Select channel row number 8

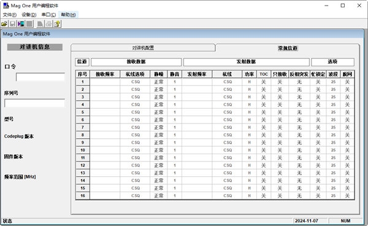point(83,135)
